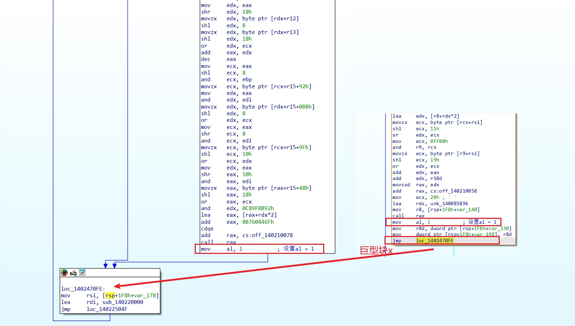The width and height of the screenshot is (575, 326).
Task: Select the 'dec eax' instruction line
Action: (219, 59)
